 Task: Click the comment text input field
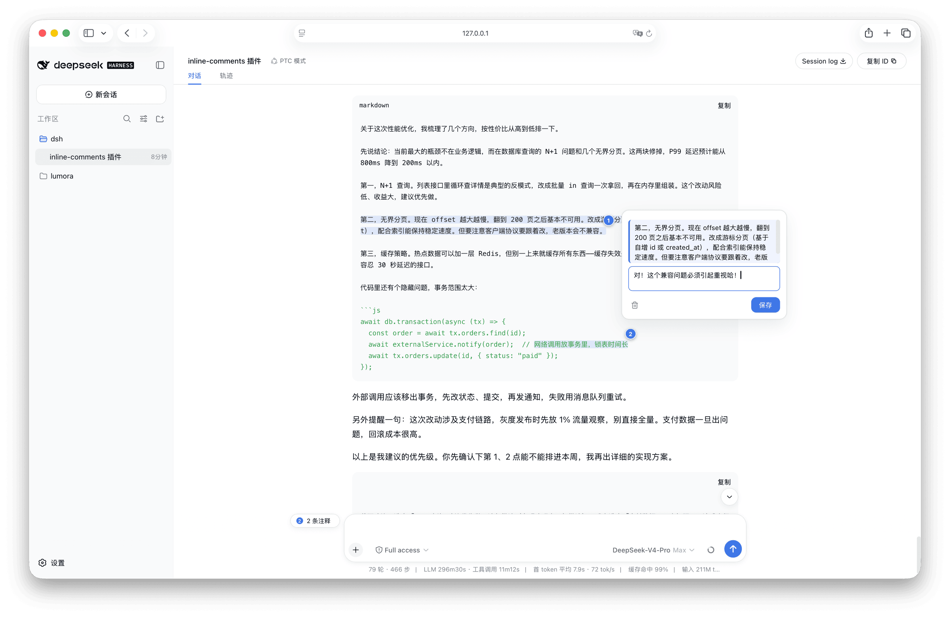(704, 278)
